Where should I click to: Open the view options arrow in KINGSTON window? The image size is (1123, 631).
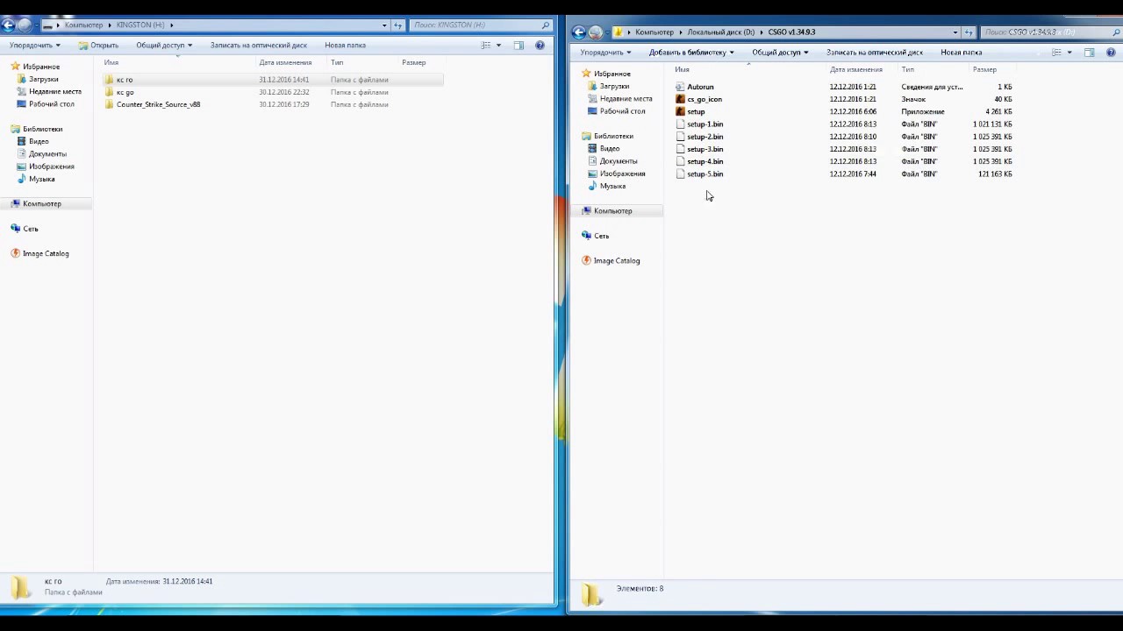click(498, 46)
